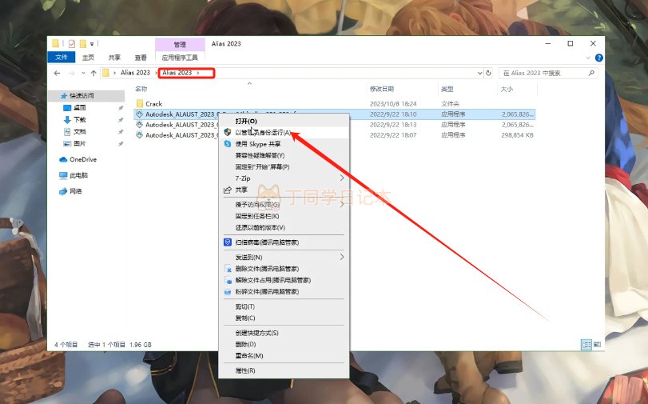Choose 创建快捷方式(S)

(284, 333)
